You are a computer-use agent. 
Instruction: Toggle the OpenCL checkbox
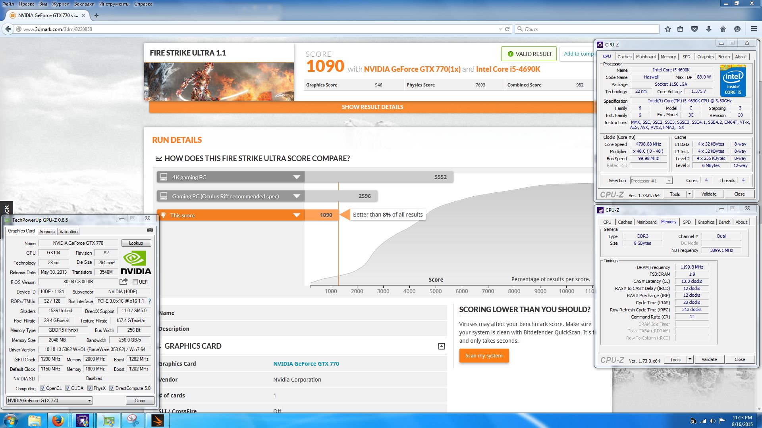[42, 388]
